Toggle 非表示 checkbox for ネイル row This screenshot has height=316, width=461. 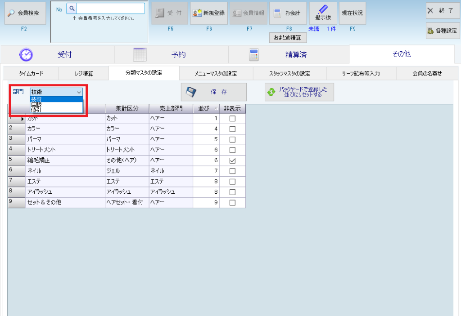click(x=232, y=171)
